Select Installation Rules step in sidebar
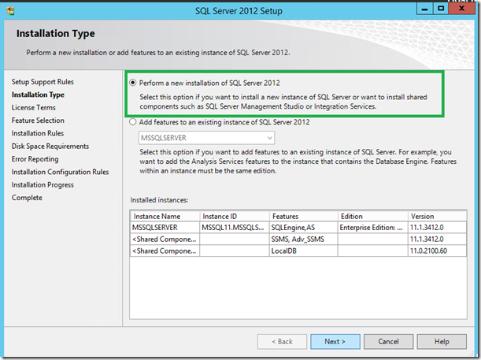481x360 pixels. coord(38,133)
